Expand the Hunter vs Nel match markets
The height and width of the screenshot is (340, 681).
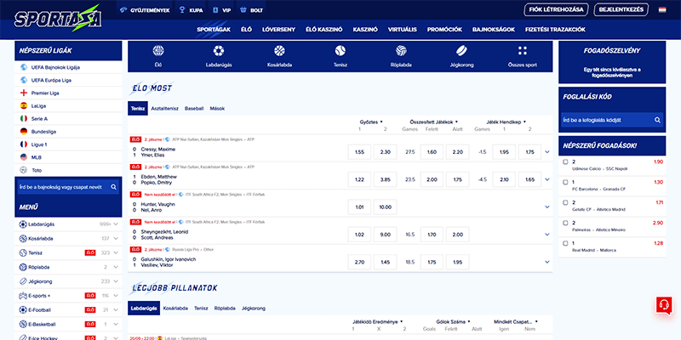(x=547, y=207)
